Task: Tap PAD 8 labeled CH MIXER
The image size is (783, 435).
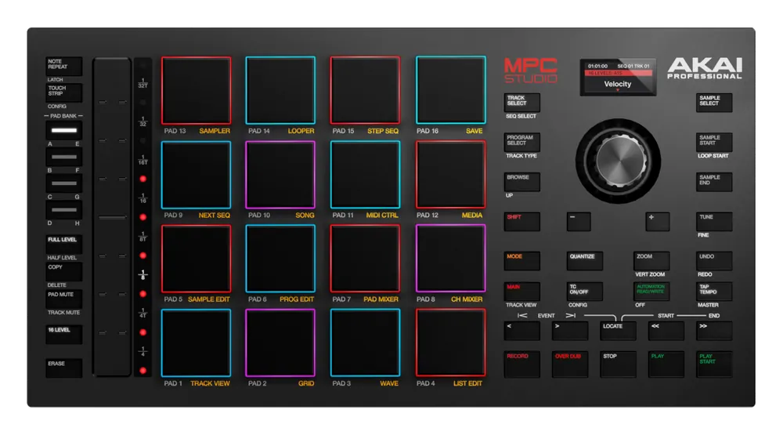Action: tap(450, 259)
